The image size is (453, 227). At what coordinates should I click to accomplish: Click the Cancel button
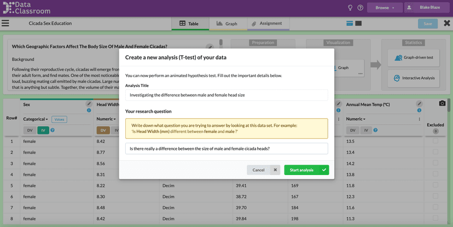264,170
